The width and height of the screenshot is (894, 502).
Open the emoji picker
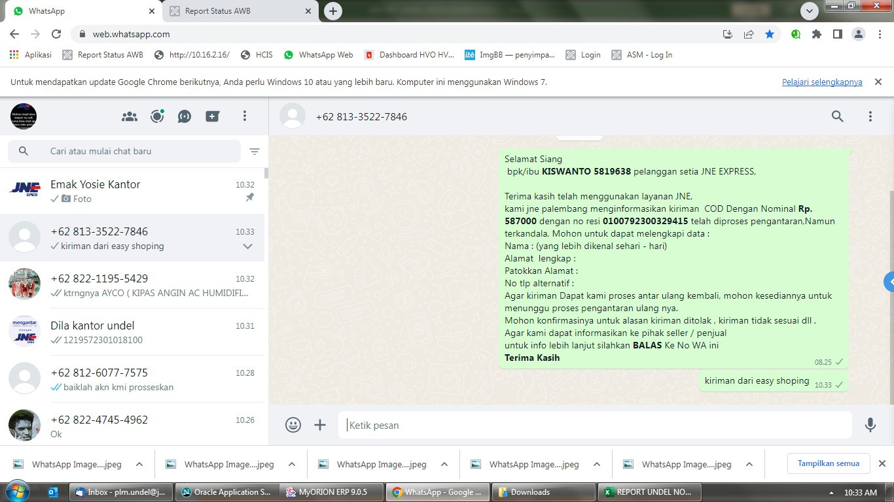[293, 425]
